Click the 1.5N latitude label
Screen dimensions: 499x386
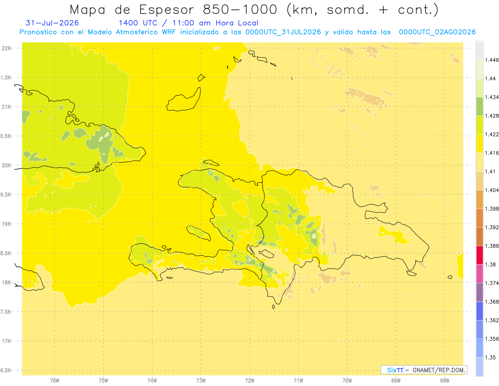point(6,77)
